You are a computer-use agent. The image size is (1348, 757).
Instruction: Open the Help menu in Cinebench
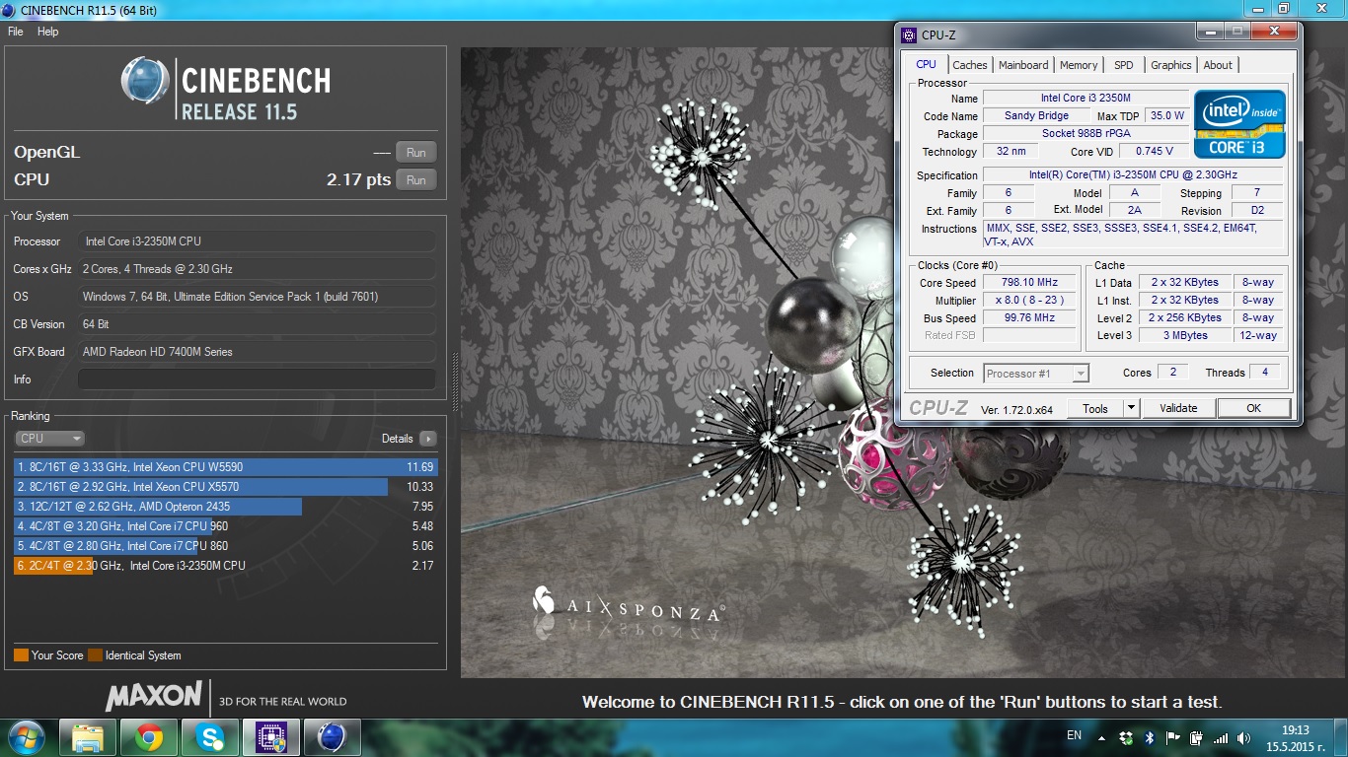[47, 32]
